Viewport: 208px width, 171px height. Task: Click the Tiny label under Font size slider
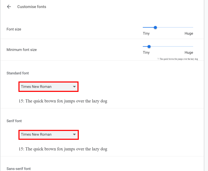(x=146, y=34)
